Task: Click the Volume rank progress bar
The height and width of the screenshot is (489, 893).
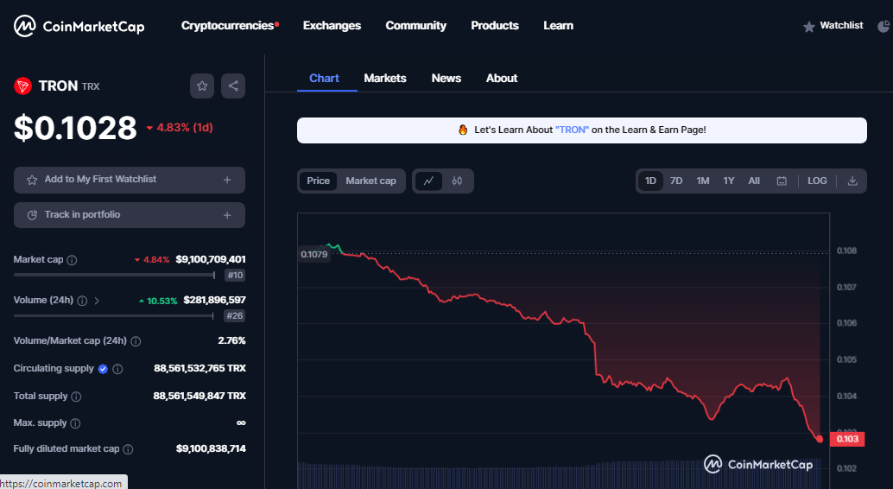Action: pos(114,315)
